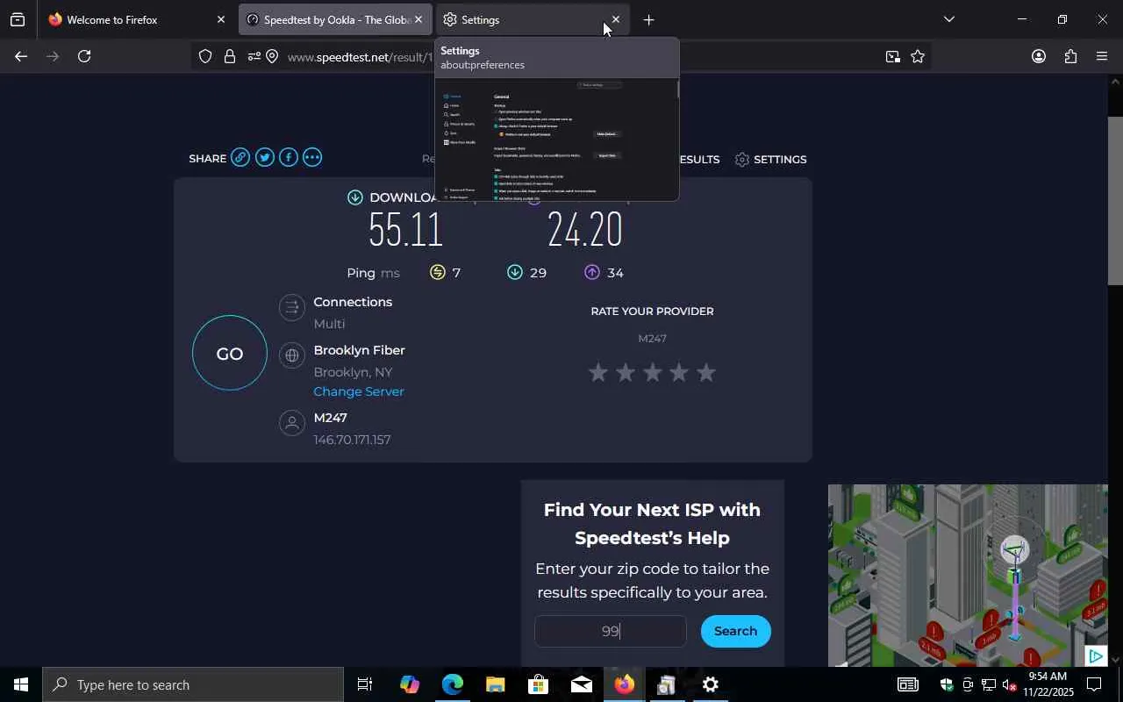Click the AdChoices icon on the advertisement
The width and height of the screenshot is (1123, 702).
click(x=1095, y=655)
